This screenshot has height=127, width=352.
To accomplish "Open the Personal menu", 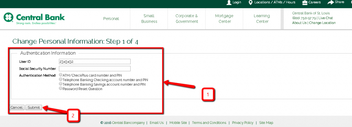I will 111,19.
